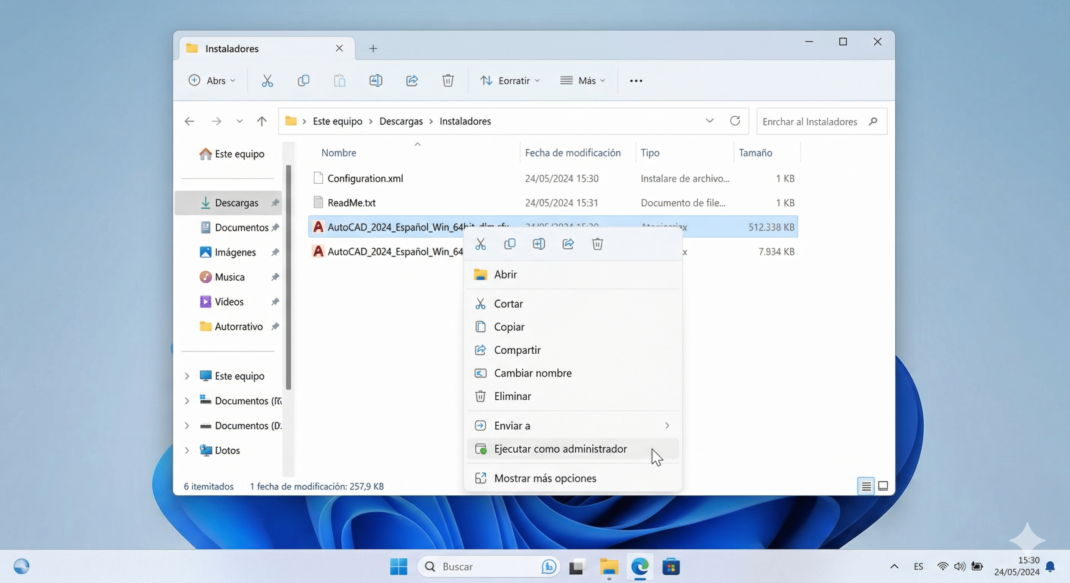Open the Más dropdown in the toolbar

click(x=583, y=80)
